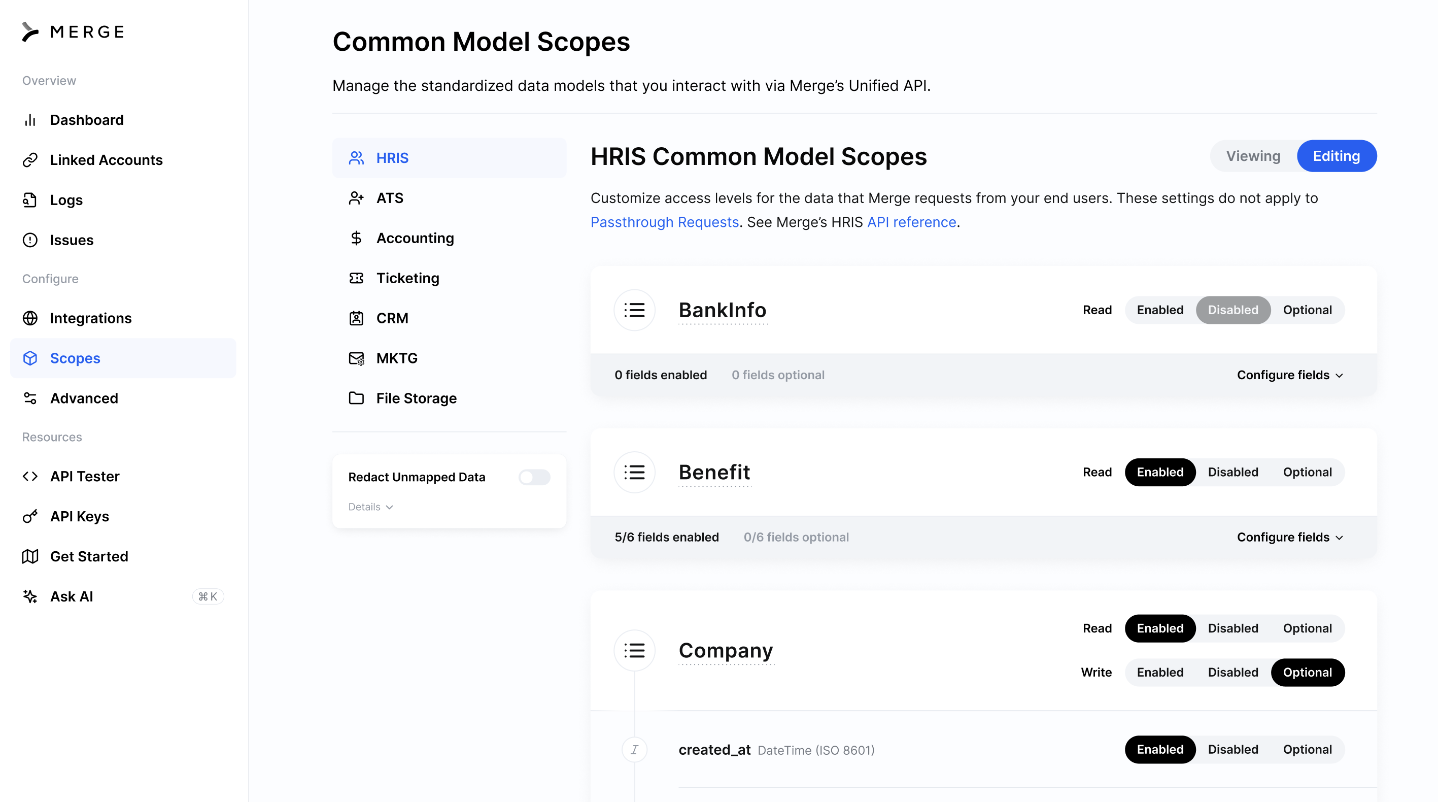Click the Linked Accounts chain icon
1438x802 pixels.
click(x=30, y=160)
